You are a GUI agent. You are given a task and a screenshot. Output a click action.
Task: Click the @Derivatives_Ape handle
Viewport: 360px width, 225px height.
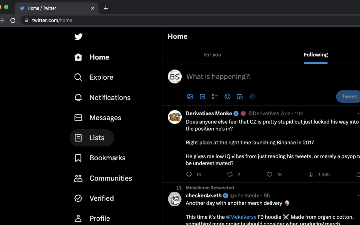tap(269, 113)
